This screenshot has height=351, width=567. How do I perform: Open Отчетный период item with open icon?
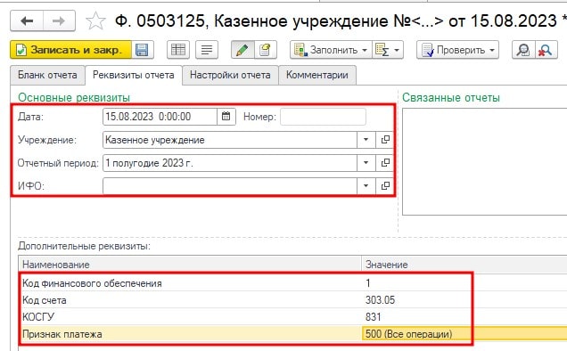(385, 163)
